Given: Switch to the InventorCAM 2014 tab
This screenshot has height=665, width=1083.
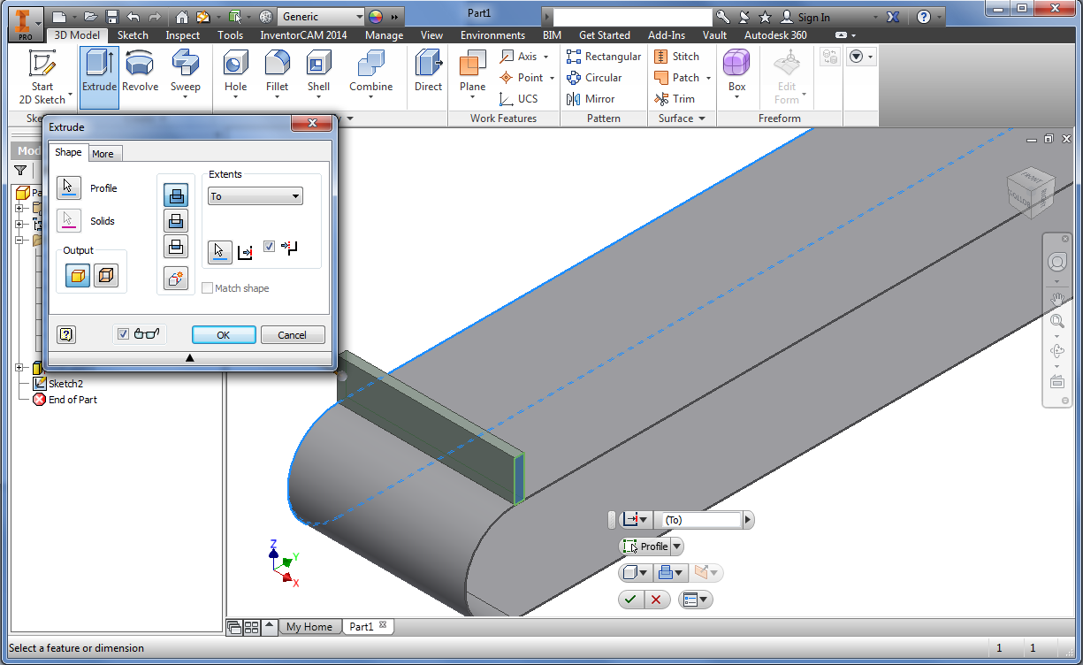Looking at the screenshot, I should (x=303, y=35).
